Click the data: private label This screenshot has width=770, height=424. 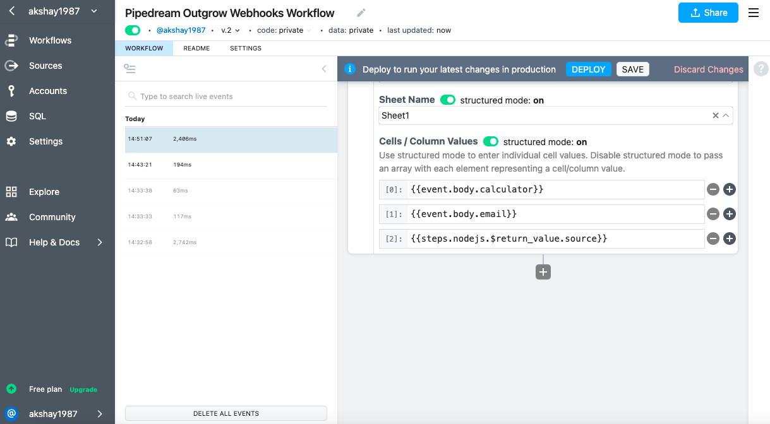tap(351, 30)
